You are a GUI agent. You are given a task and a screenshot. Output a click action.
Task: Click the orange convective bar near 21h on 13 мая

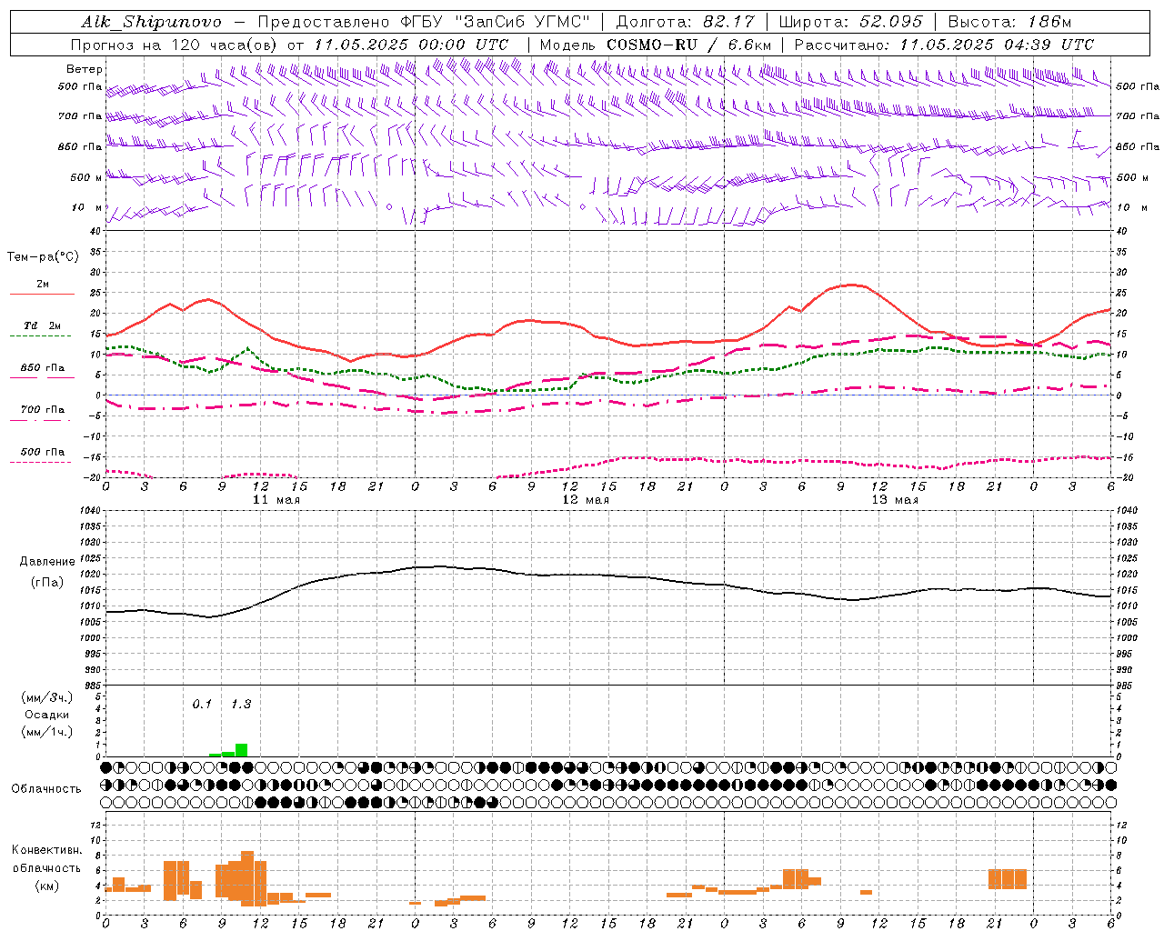click(1008, 879)
